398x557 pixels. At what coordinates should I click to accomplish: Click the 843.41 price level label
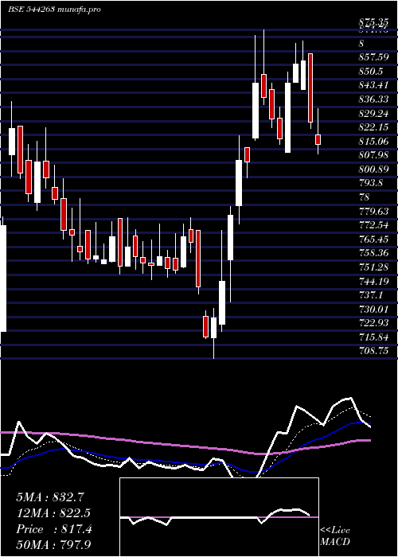374,86
